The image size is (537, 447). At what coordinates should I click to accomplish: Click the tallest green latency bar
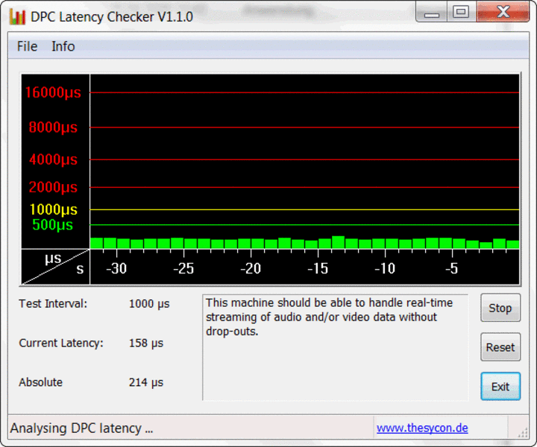[x=338, y=242]
